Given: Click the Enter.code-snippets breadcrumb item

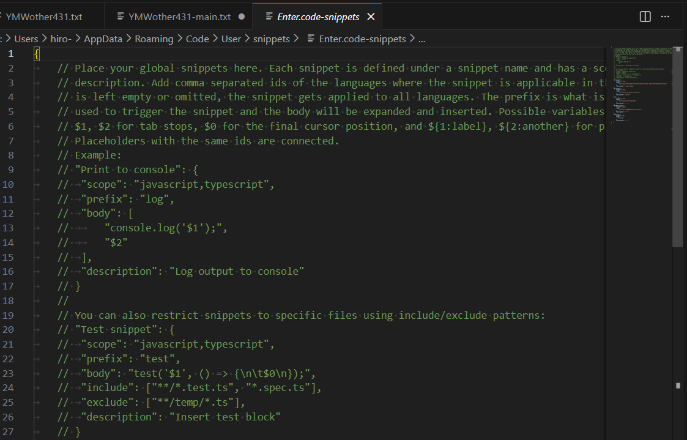Looking at the screenshot, I should (362, 39).
